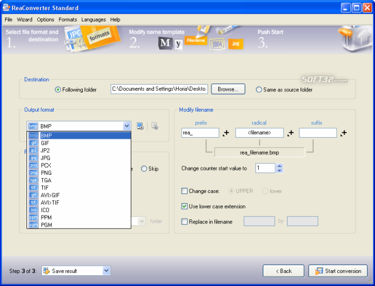Open the File menu

(x=8, y=20)
